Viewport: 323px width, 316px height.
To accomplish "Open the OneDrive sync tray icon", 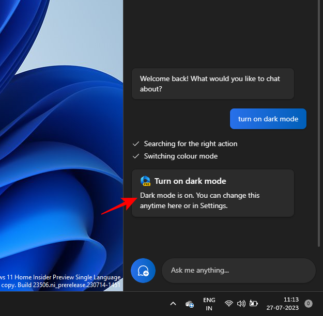I will [190, 304].
